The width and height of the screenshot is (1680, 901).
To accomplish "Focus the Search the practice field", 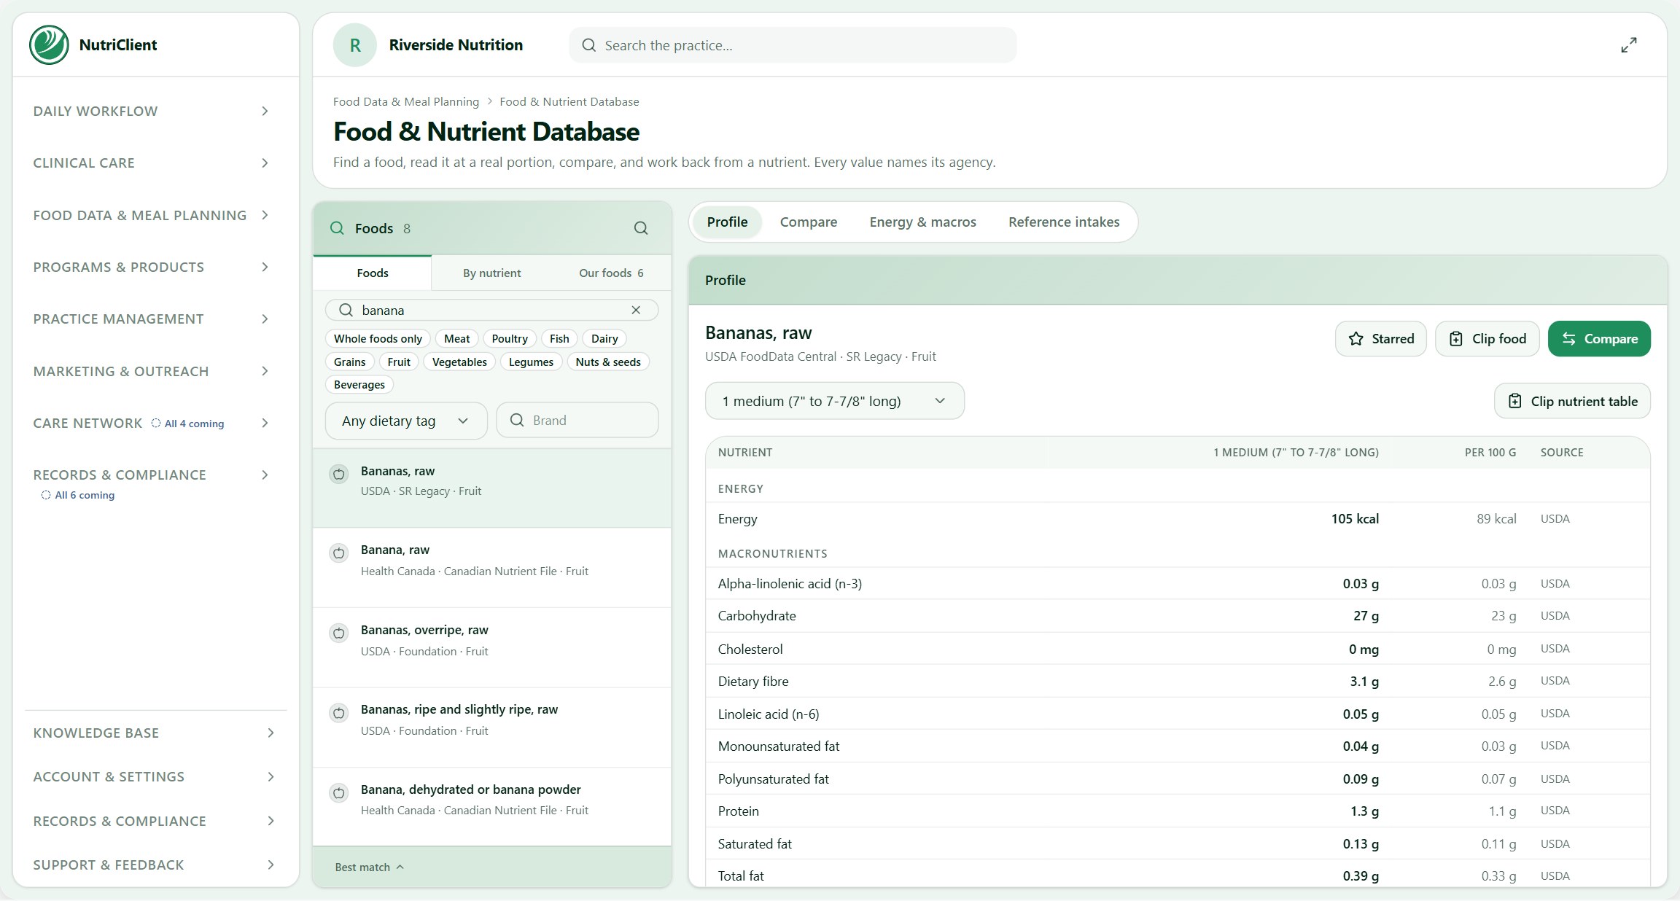I will tap(793, 45).
